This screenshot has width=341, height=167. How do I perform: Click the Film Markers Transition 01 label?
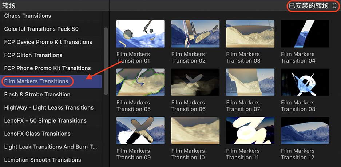pos(133,57)
